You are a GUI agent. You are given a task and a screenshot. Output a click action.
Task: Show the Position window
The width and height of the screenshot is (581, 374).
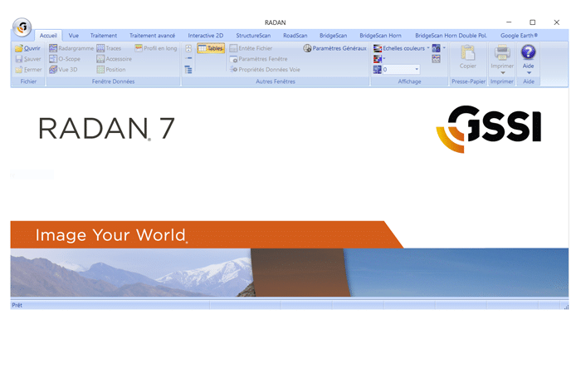click(x=111, y=69)
